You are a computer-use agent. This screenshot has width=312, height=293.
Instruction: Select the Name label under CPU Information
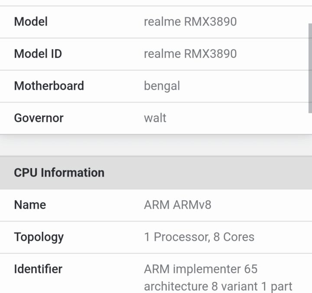[30, 205]
